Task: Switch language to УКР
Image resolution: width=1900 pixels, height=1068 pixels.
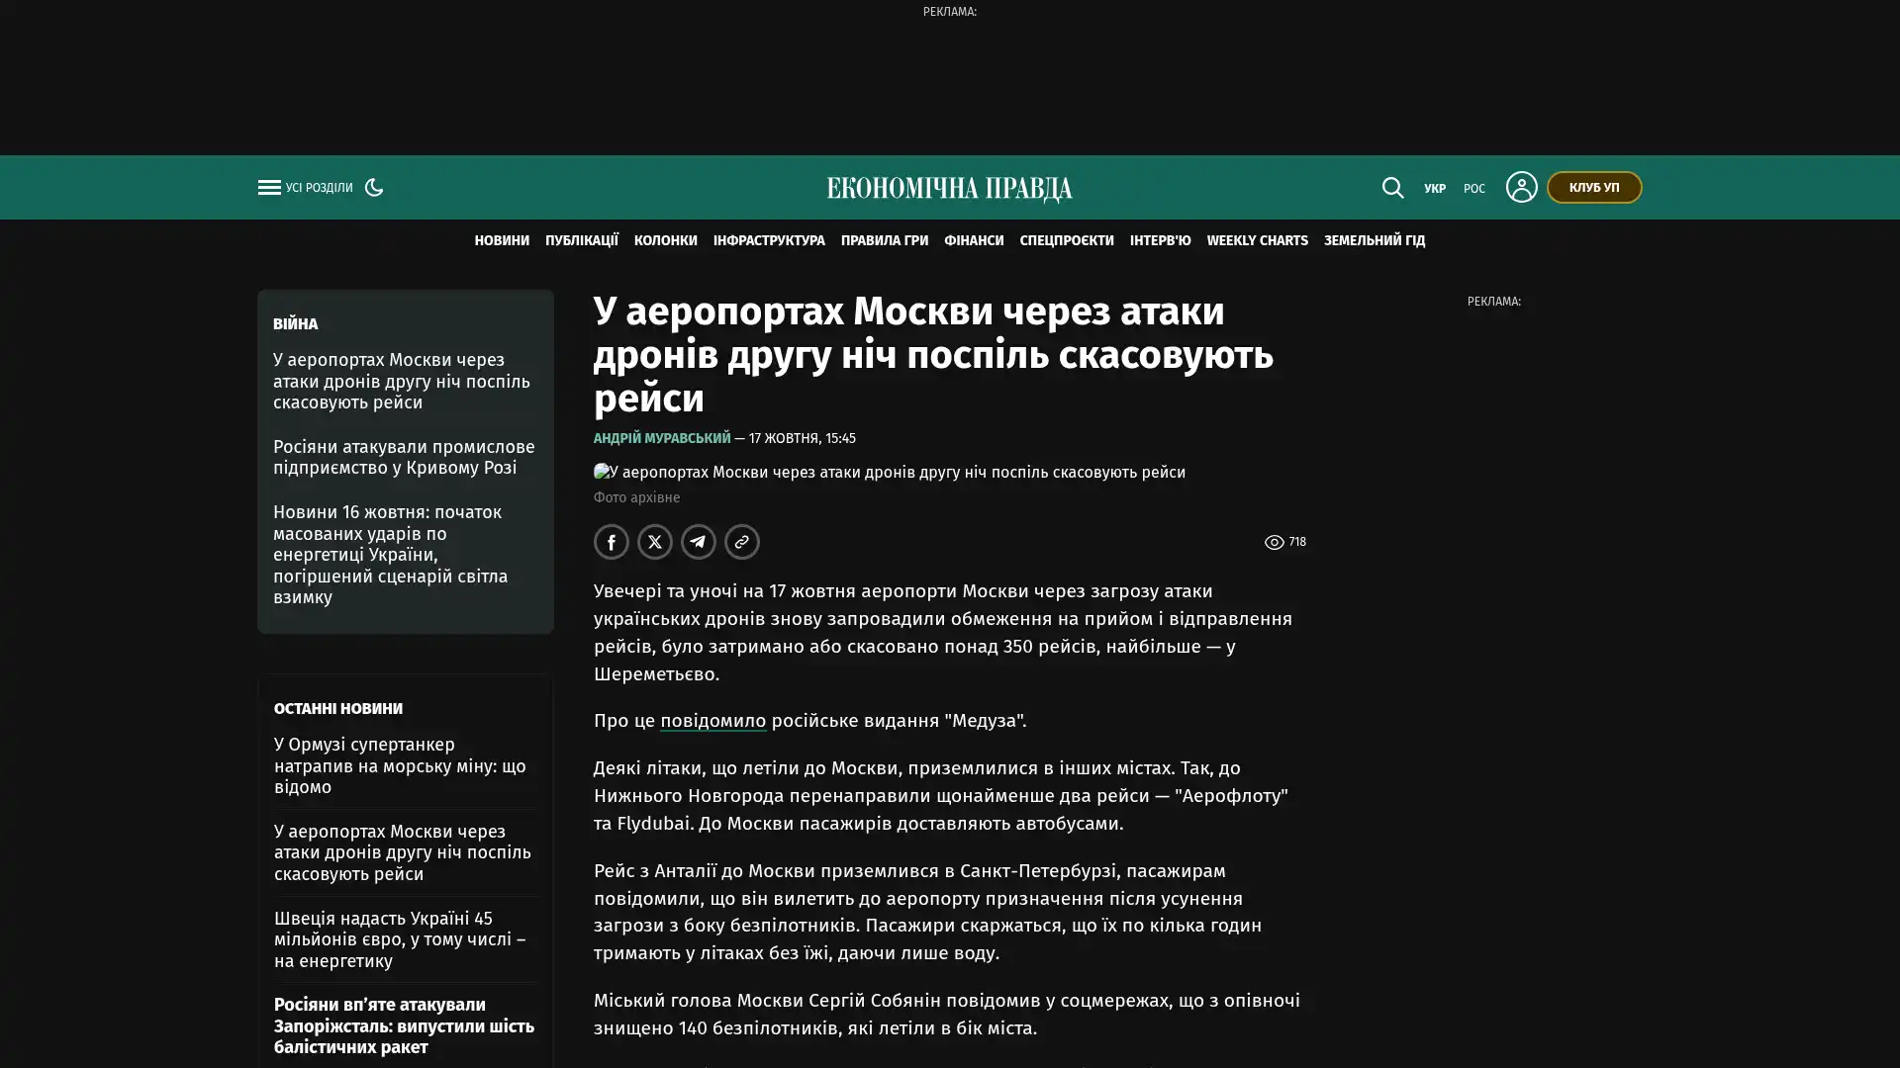Action: pos(1435,189)
